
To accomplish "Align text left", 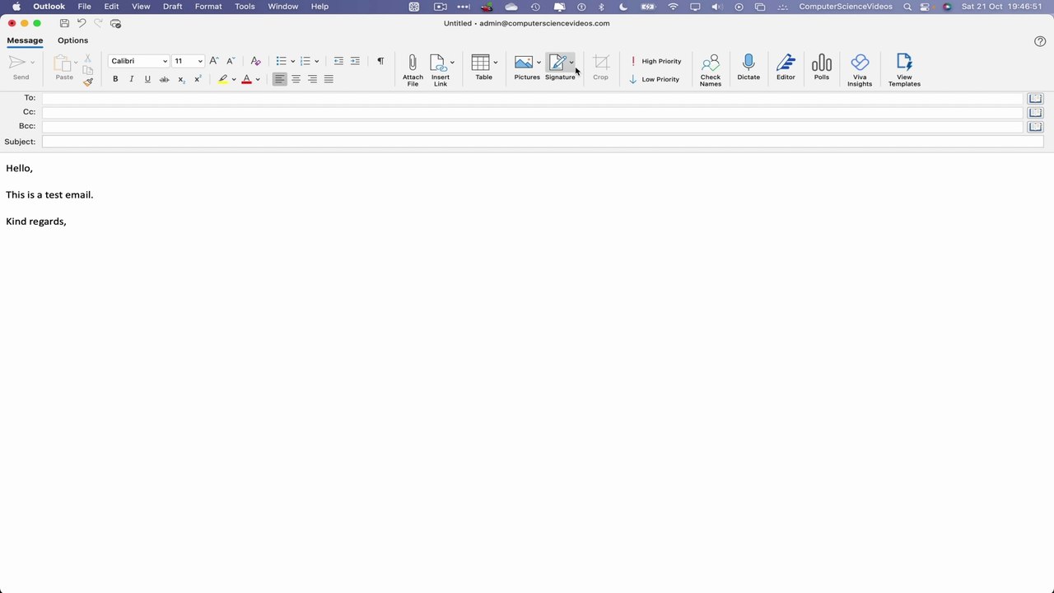I will tap(280, 79).
